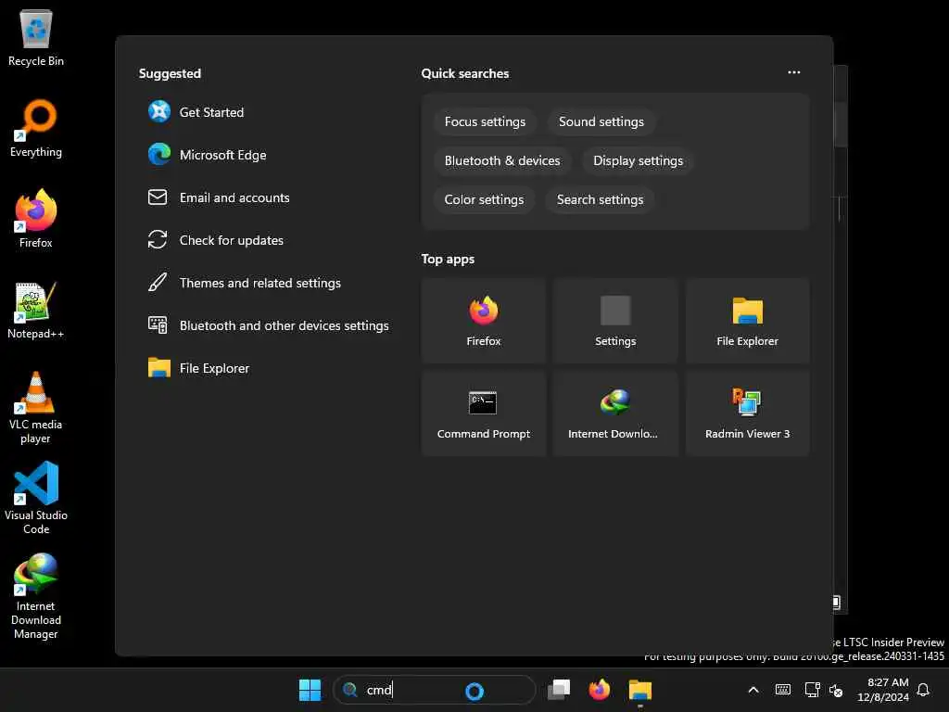
Task: Click the Windows Start button
Action: pos(310,690)
